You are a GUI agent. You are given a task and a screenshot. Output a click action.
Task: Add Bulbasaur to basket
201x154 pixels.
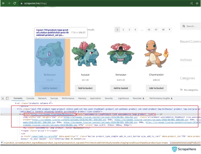click(x=50, y=88)
